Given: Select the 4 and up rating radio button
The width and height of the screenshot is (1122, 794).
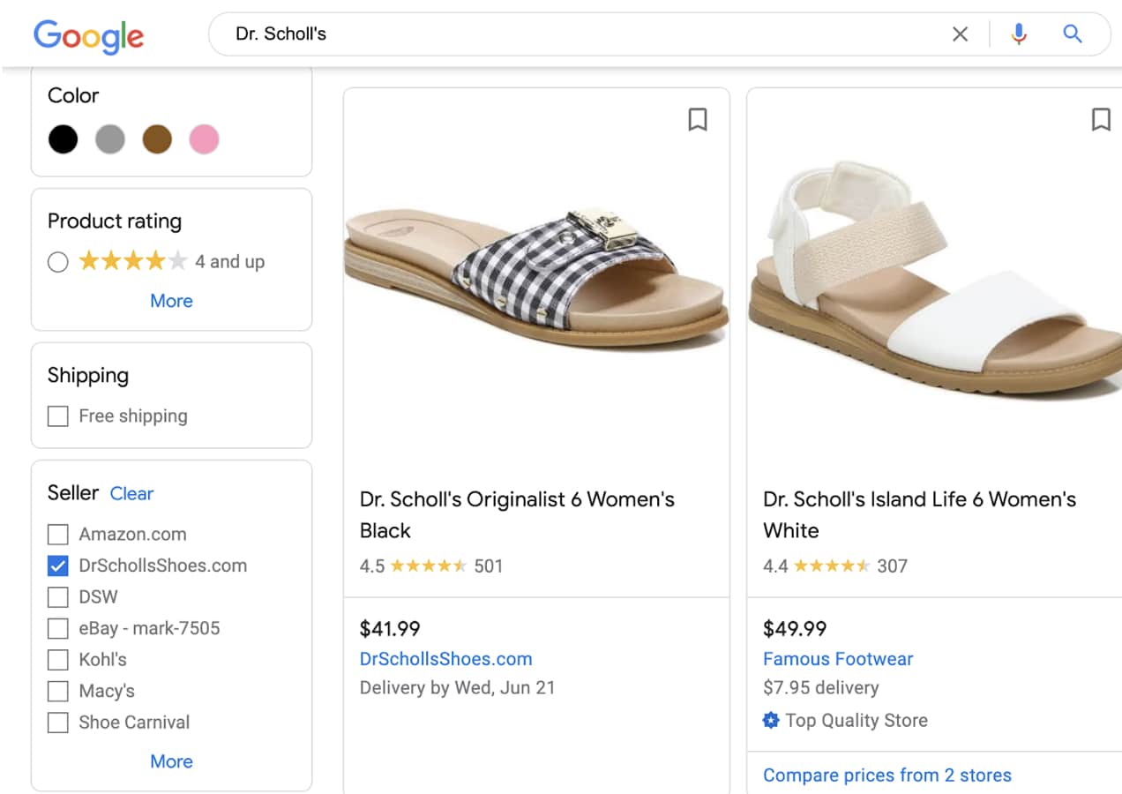Looking at the screenshot, I should (57, 262).
